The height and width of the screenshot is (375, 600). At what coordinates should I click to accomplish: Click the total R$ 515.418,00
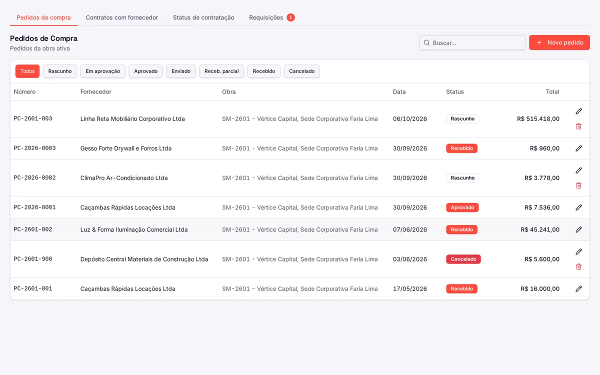pyautogui.click(x=538, y=119)
